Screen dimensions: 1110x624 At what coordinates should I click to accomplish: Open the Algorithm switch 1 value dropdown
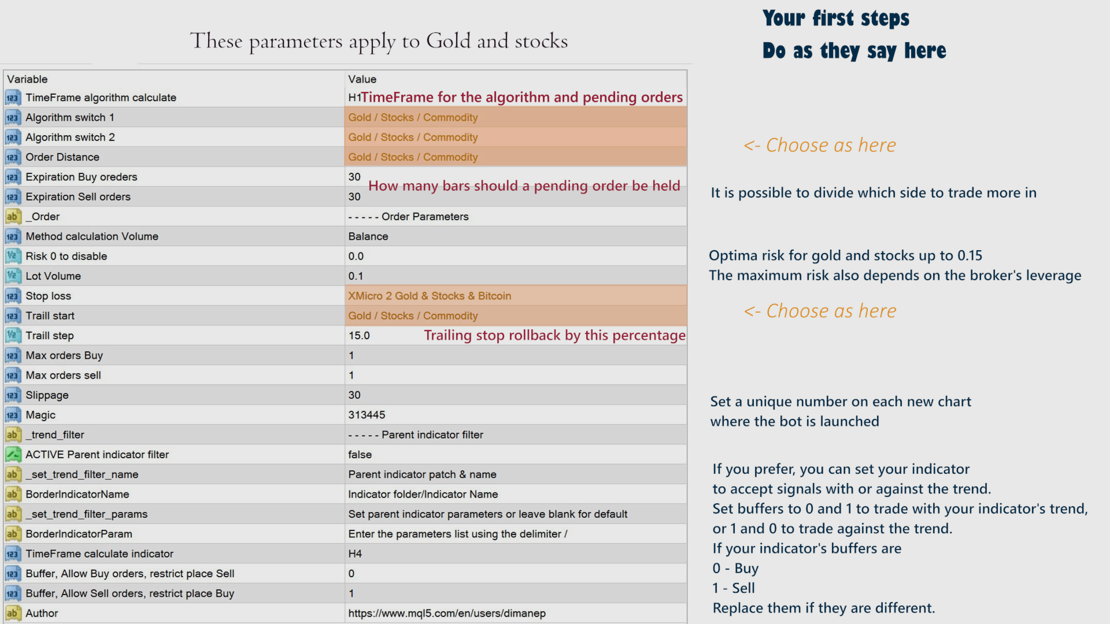coord(515,117)
